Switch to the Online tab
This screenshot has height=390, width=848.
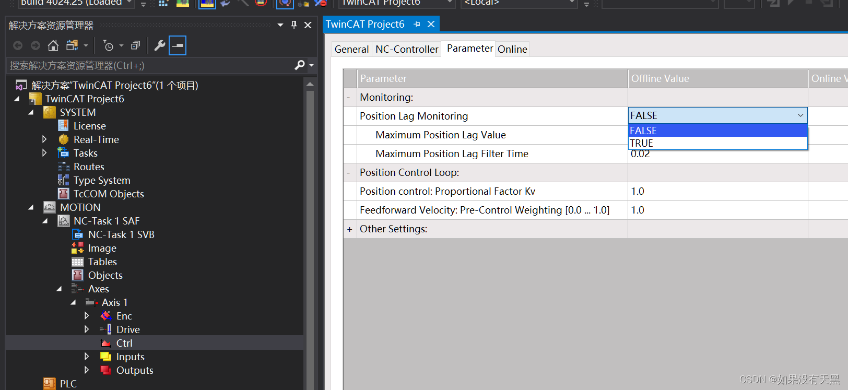pyautogui.click(x=512, y=49)
